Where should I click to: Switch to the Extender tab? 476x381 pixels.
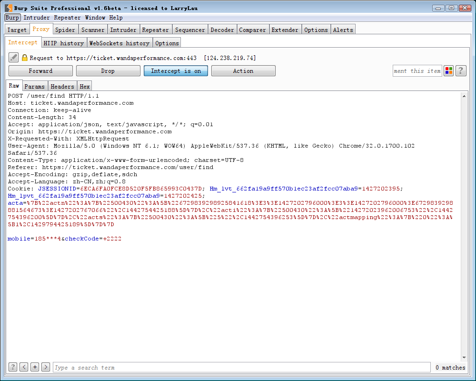[285, 30]
